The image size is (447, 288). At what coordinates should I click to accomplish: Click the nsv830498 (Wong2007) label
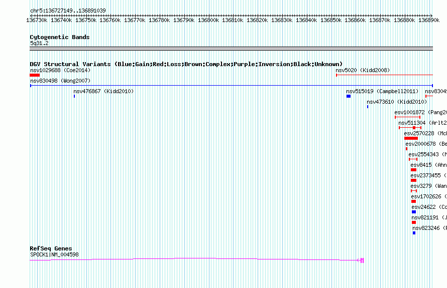point(60,81)
